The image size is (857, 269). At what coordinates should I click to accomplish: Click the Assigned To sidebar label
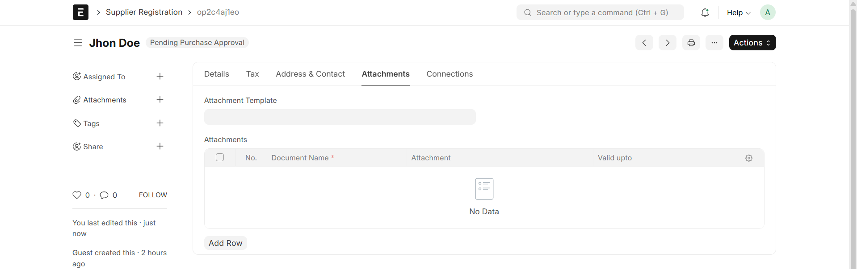tap(104, 77)
